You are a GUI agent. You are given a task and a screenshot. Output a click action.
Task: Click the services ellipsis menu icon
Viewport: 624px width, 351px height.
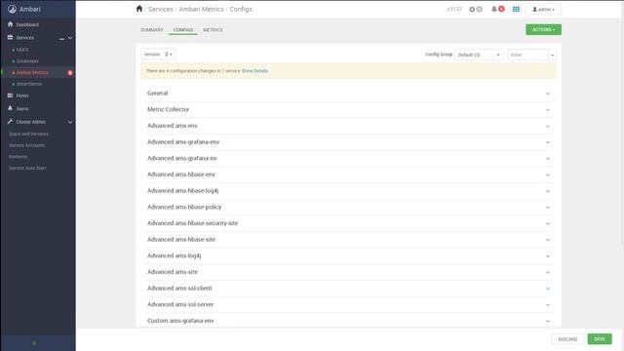click(61, 38)
